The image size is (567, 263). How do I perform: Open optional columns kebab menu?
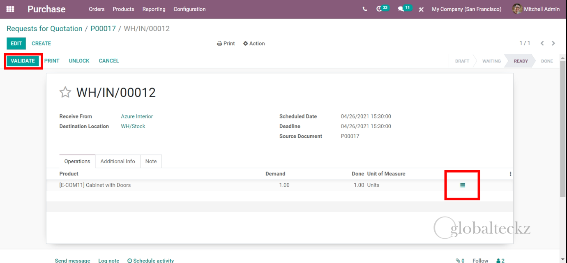(x=510, y=174)
